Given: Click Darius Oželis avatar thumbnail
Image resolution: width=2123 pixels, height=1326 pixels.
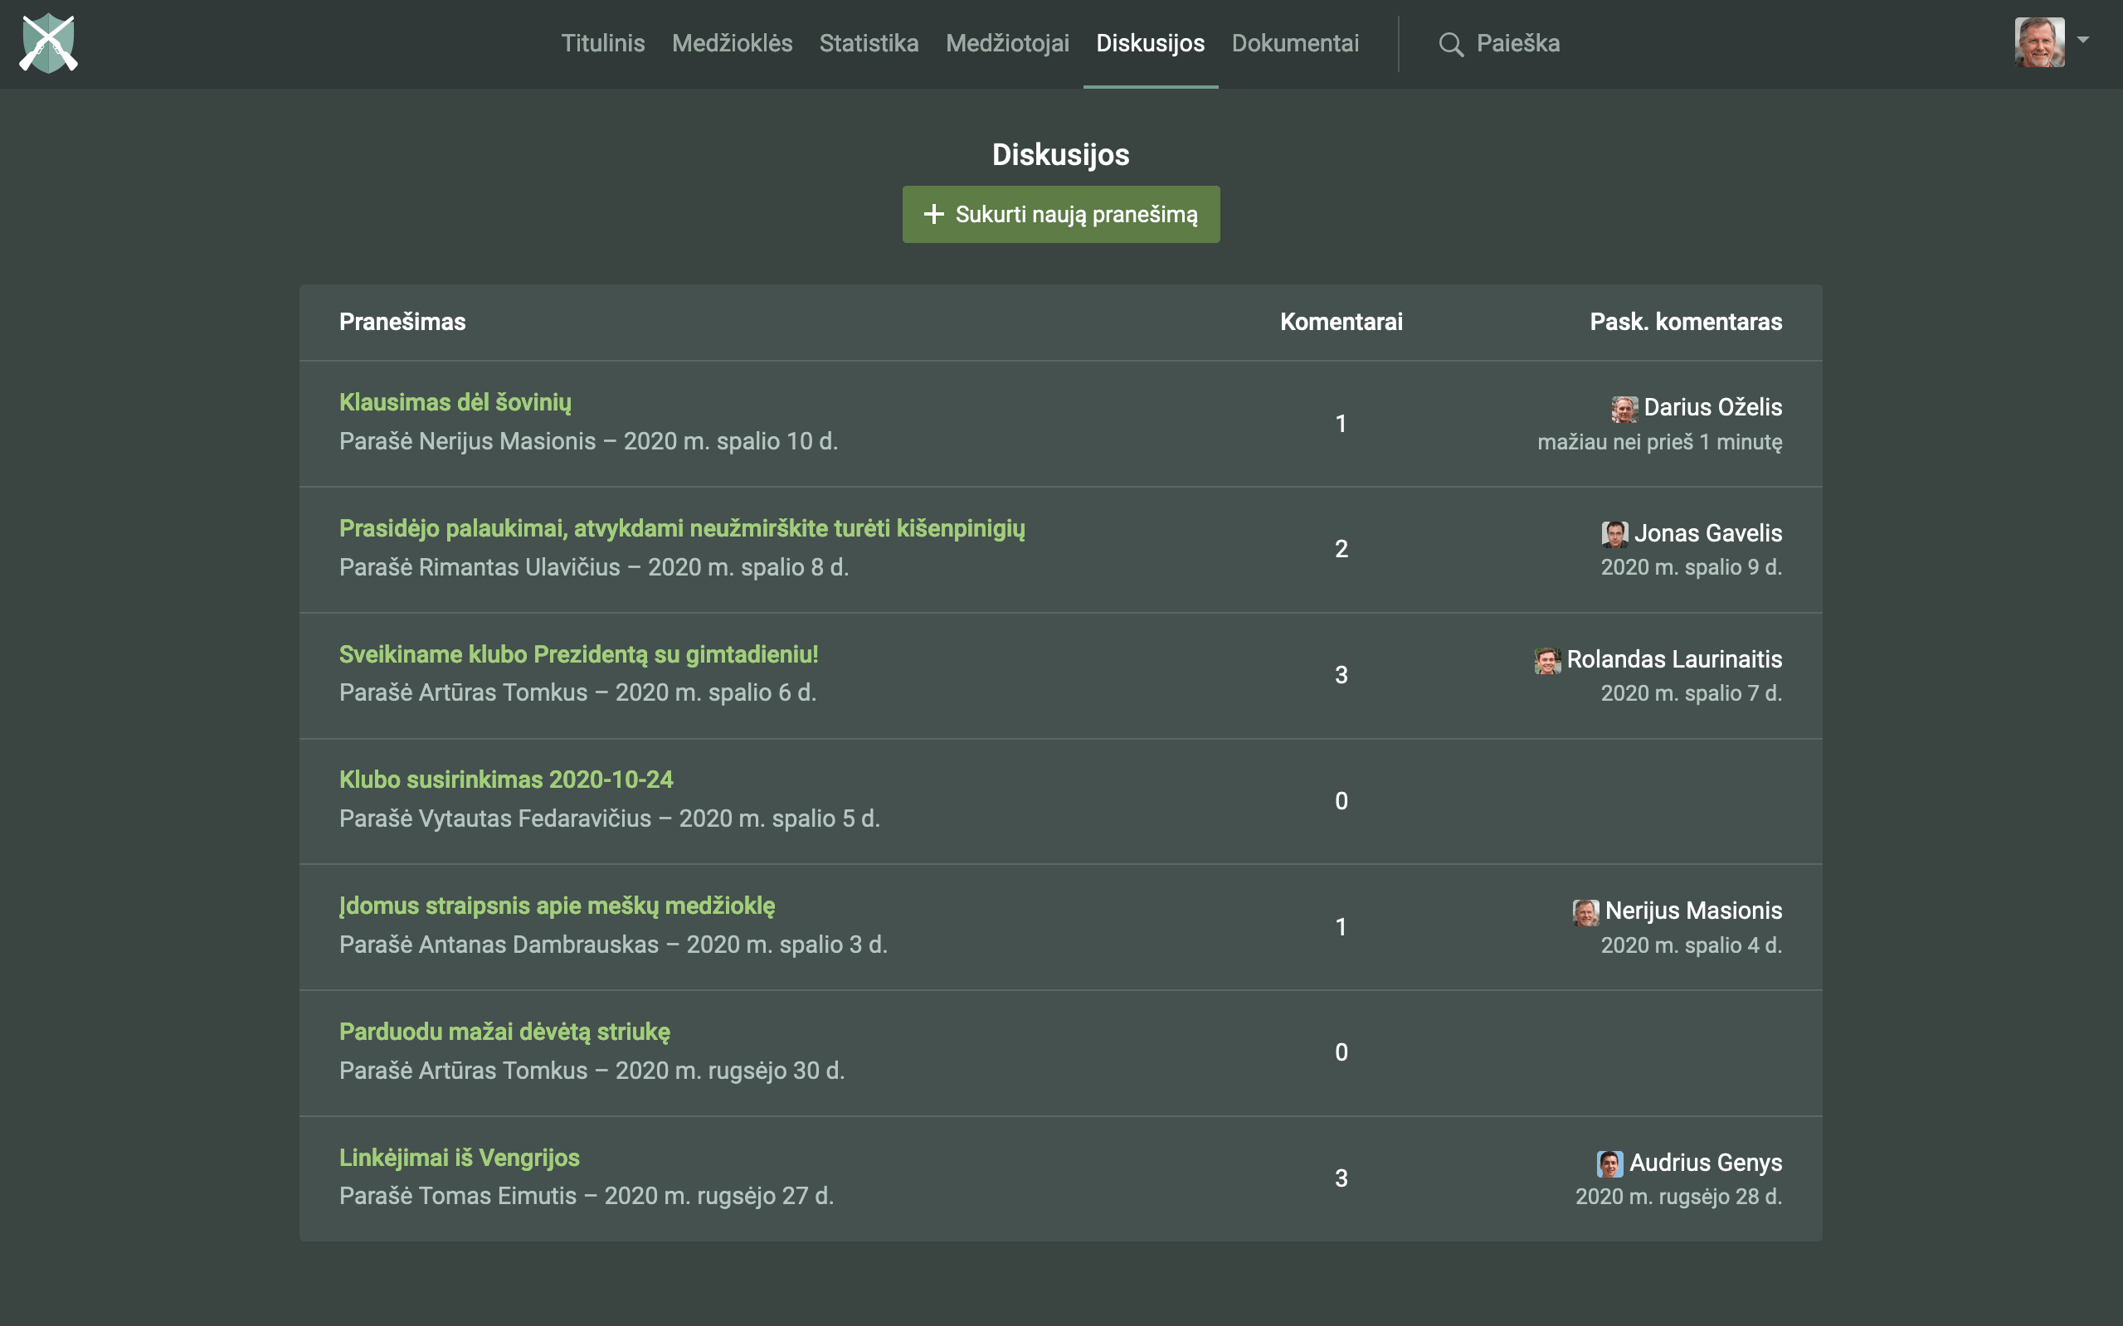Looking at the screenshot, I should click(x=1624, y=409).
